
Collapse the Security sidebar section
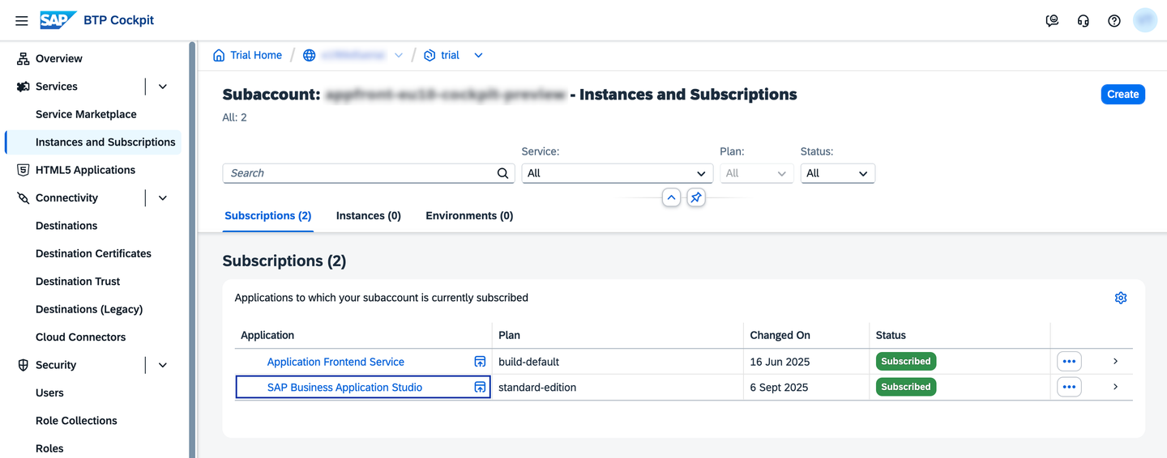[162, 365]
